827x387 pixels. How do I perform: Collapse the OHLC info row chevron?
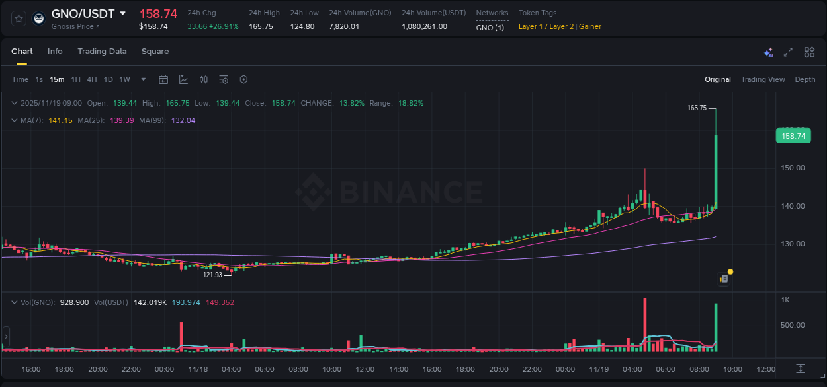[x=15, y=103]
